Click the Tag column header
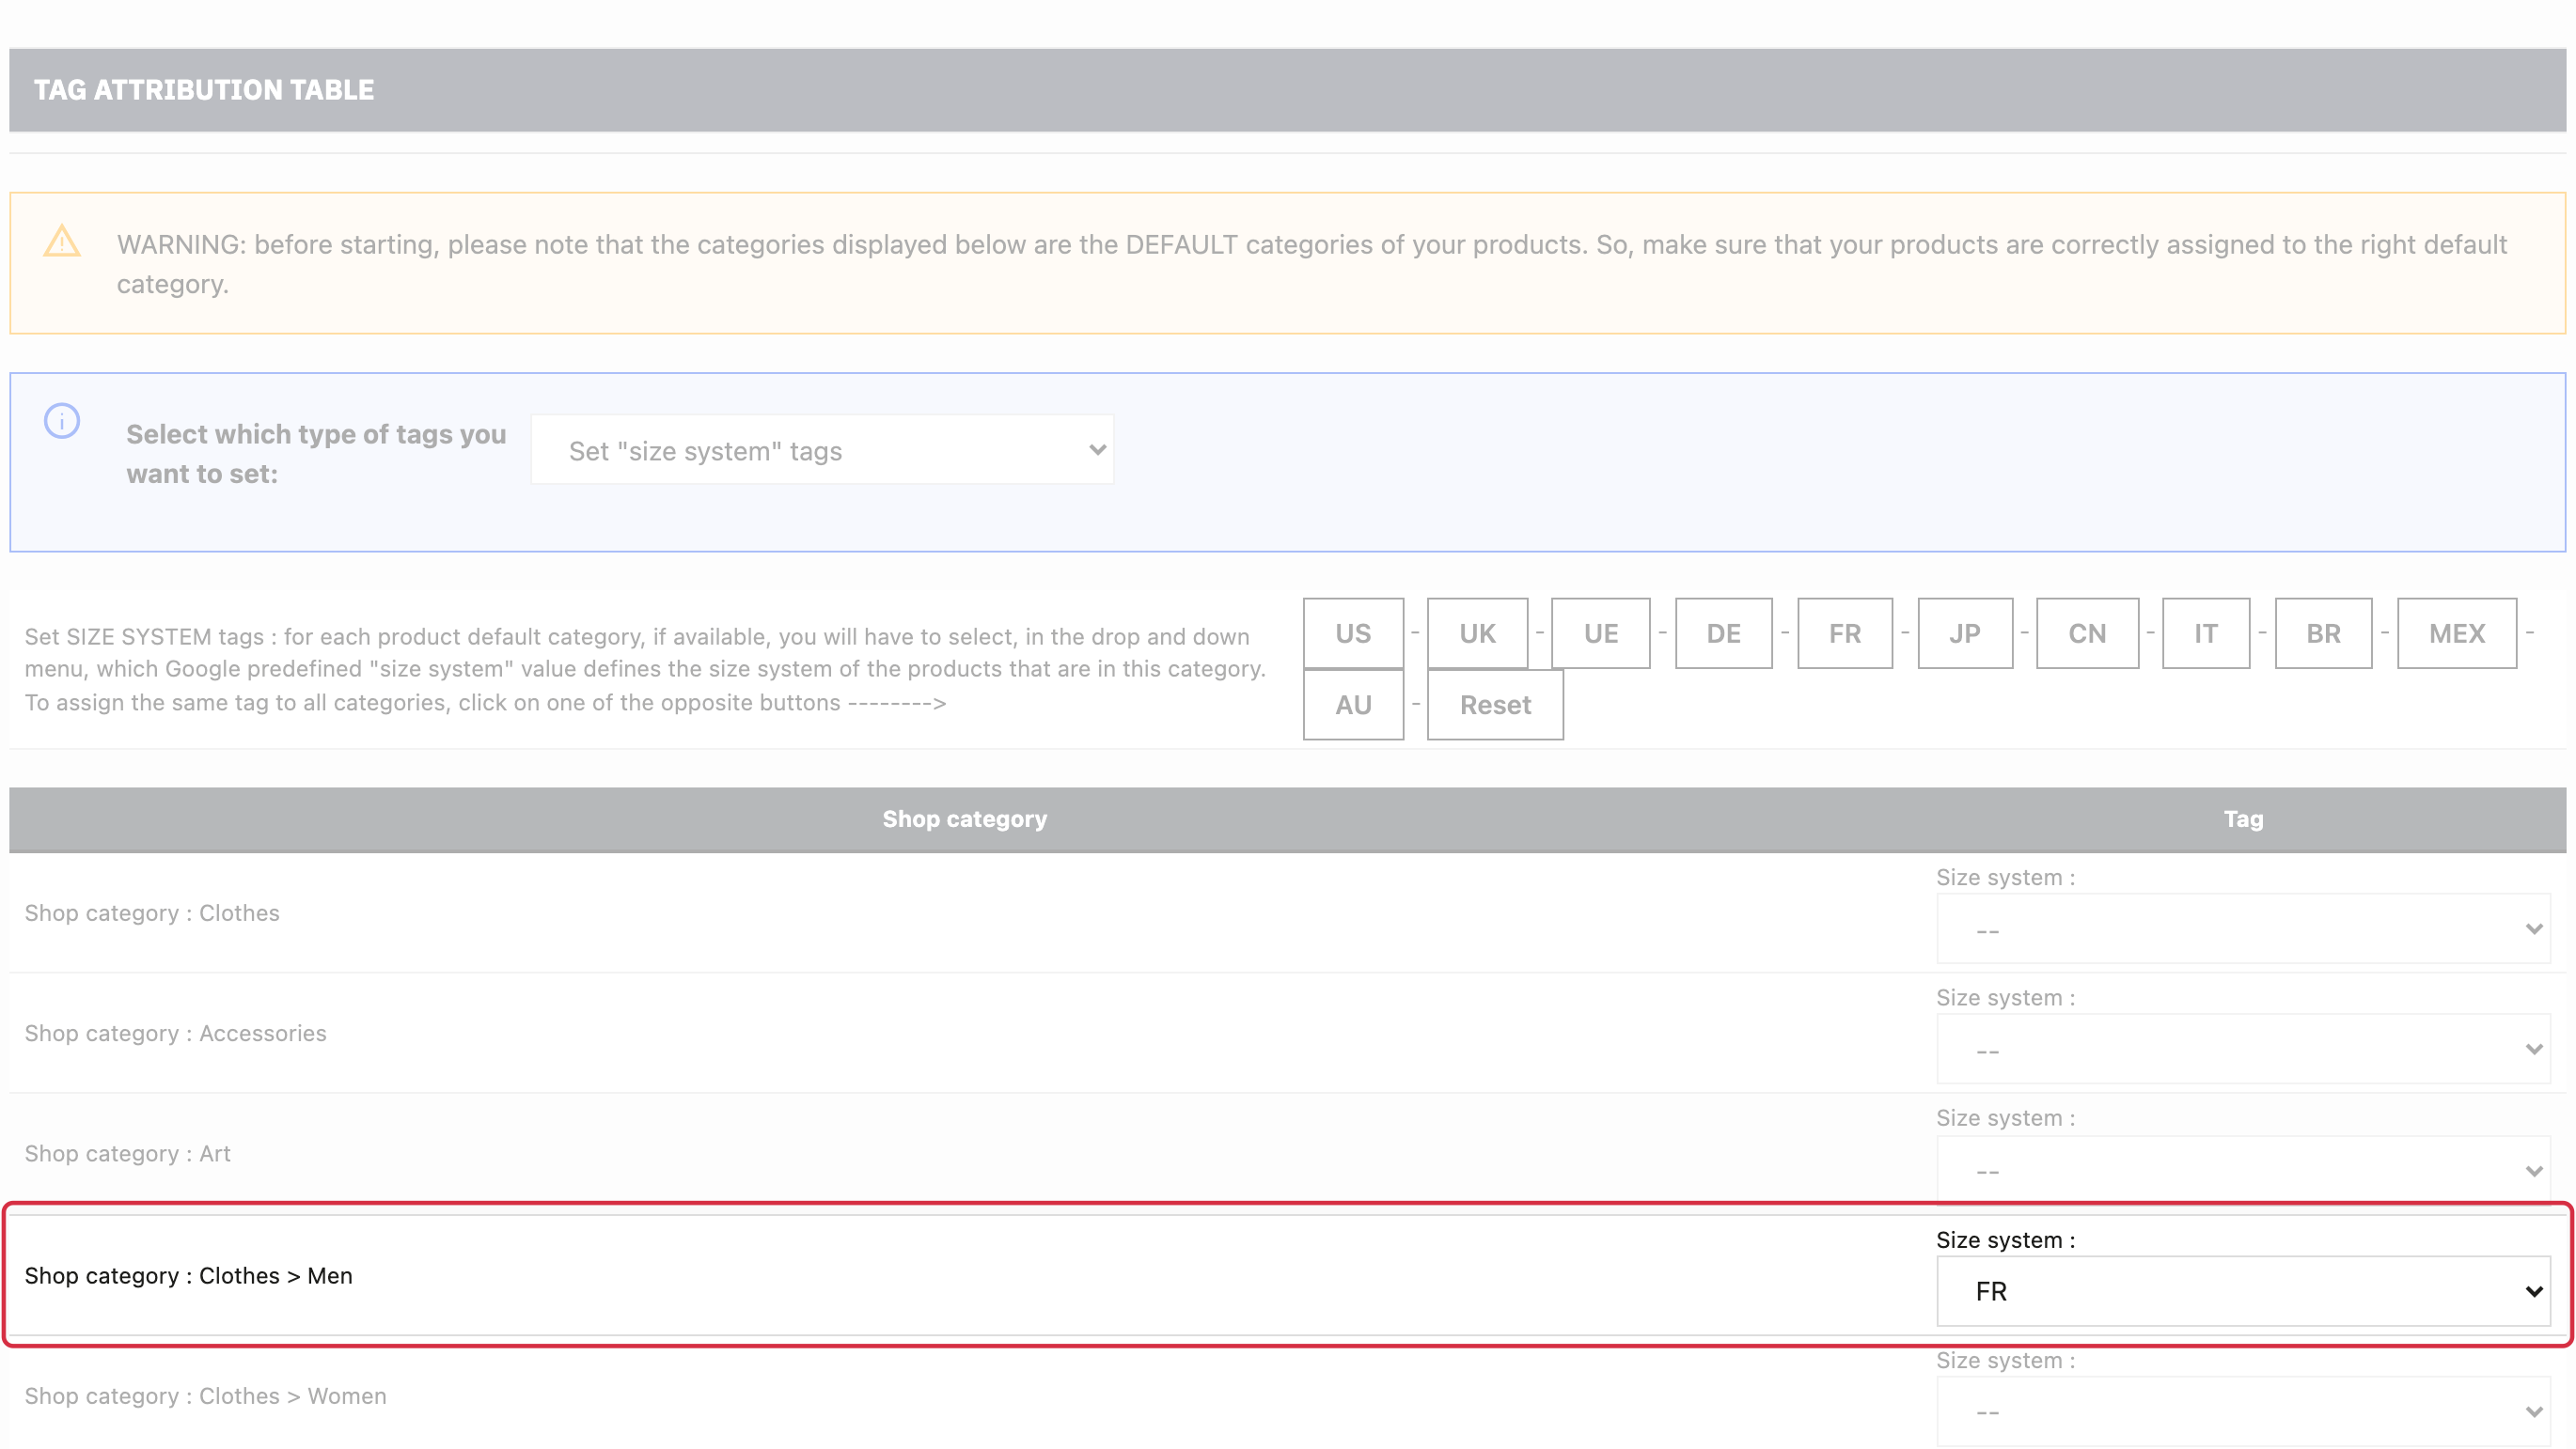The height and width of the screenshot is (1449, 2576). 2243,818
